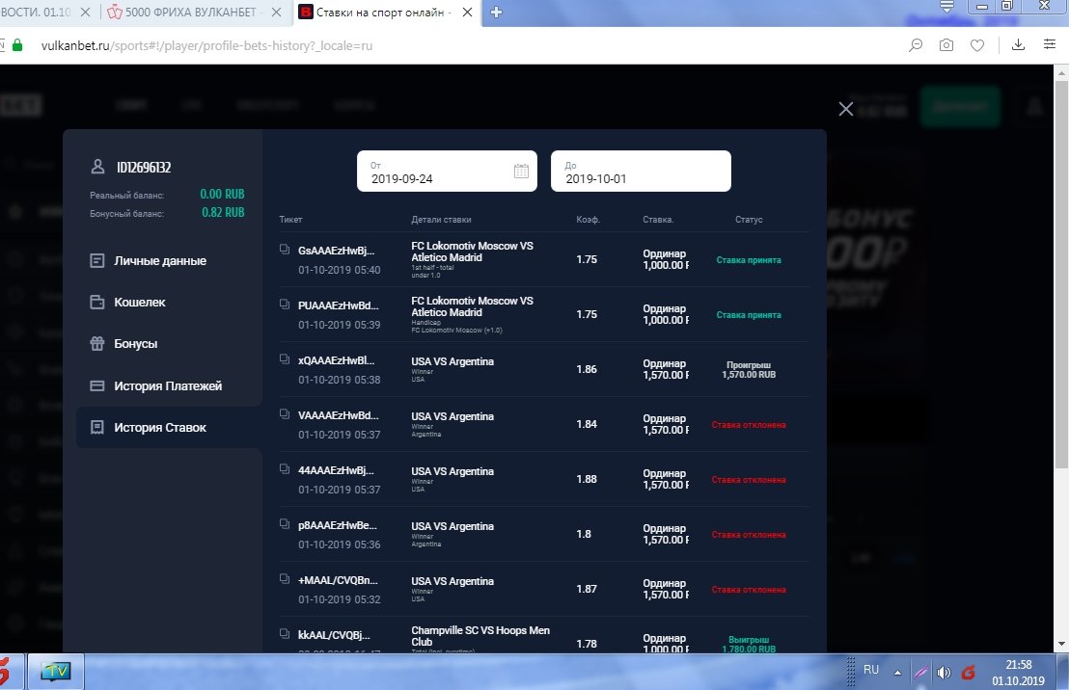Add page to bookmarks heart icon
1069x690 pixels.
(977, 45)
